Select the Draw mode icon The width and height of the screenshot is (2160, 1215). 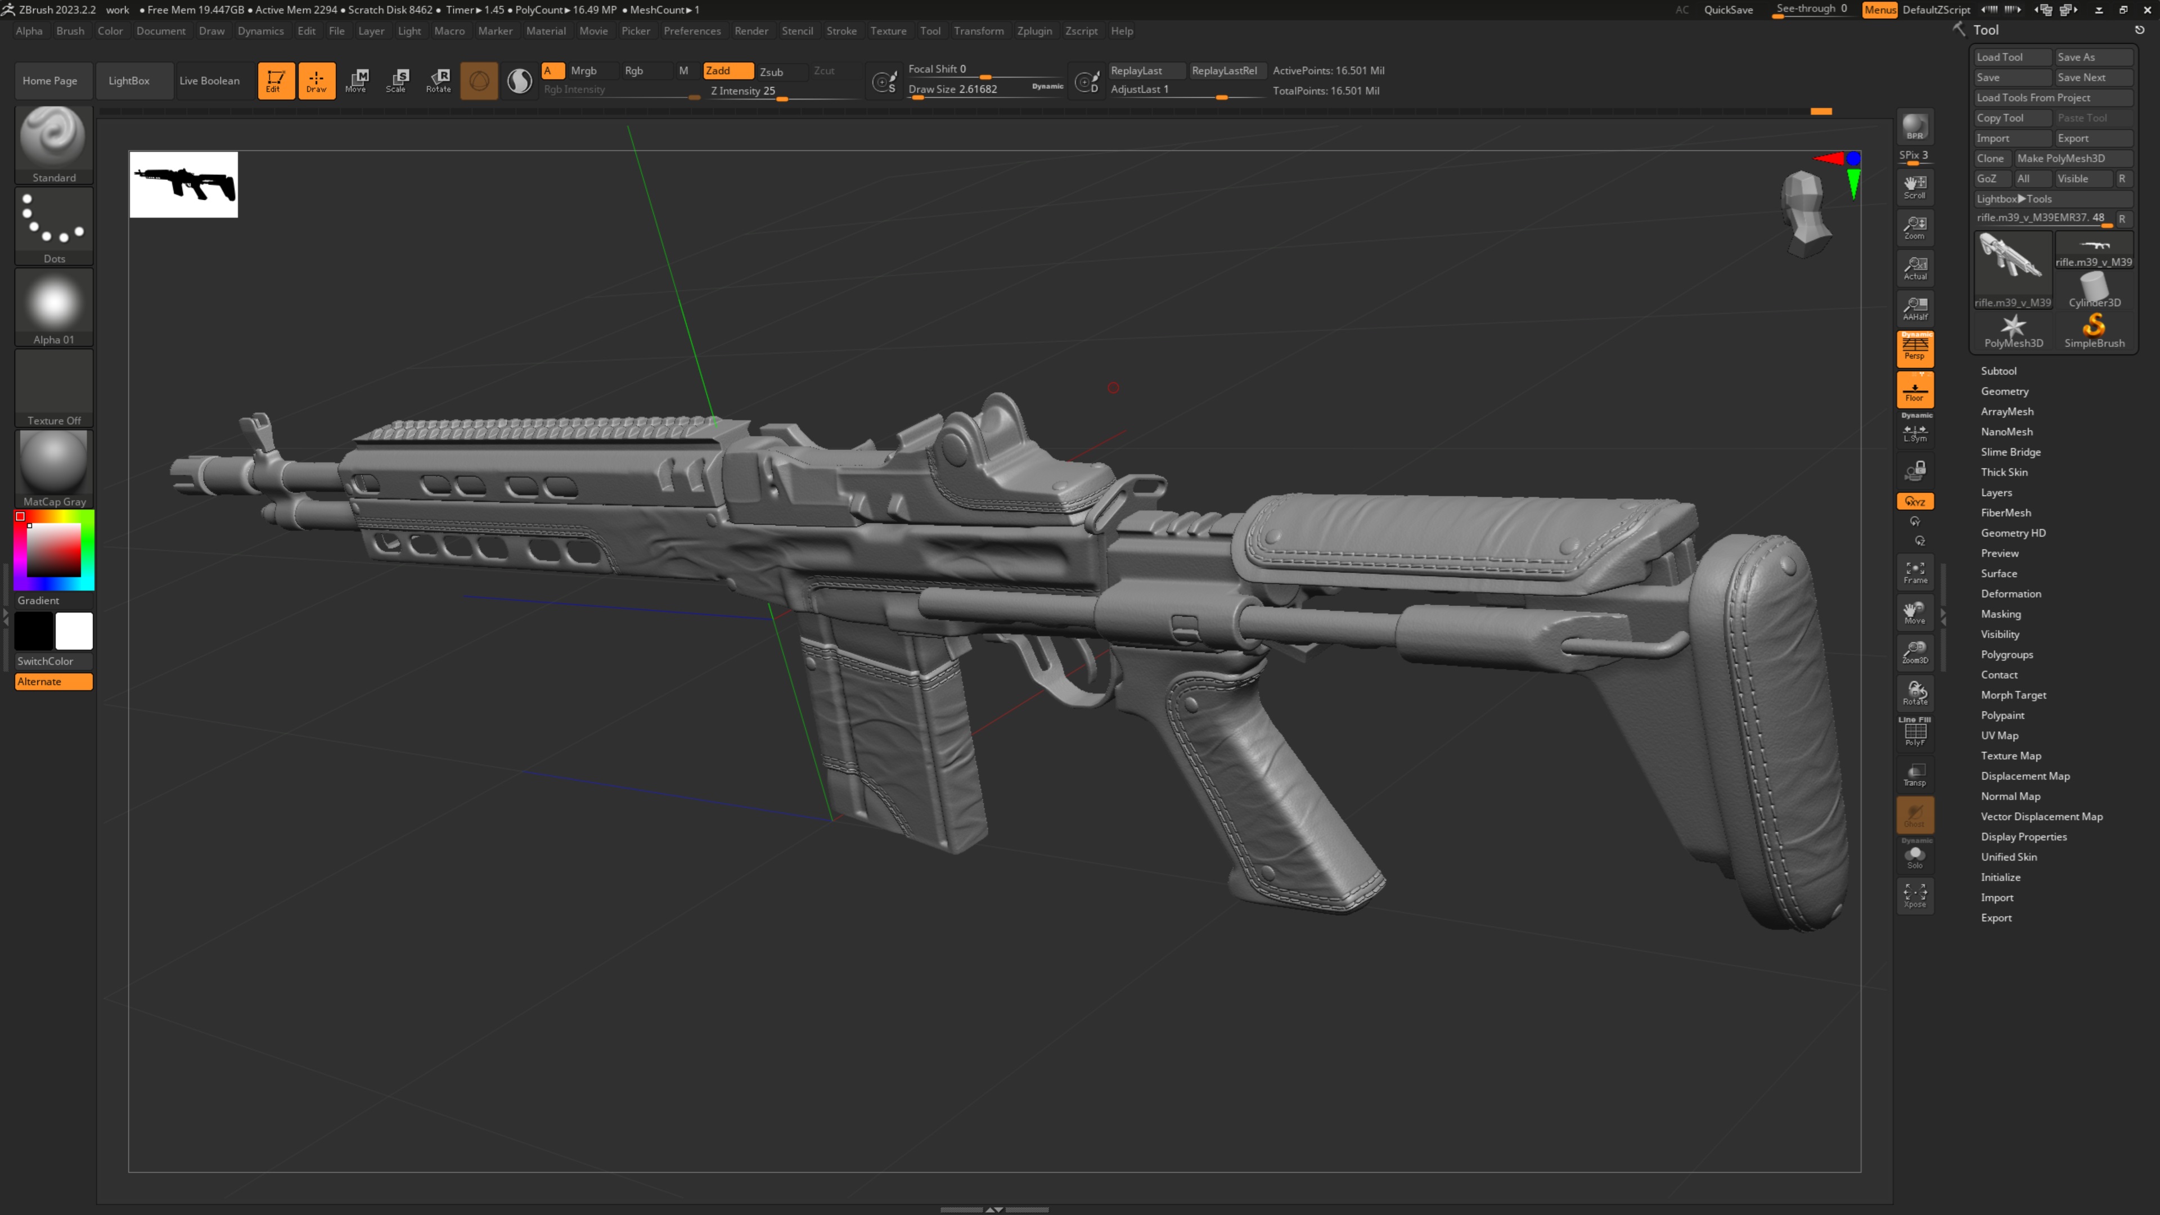coord(317,80)
